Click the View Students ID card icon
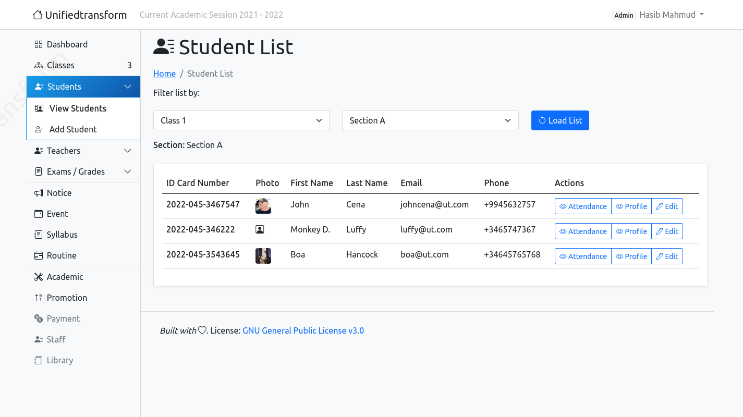The image size is (743, 417). 39,108
